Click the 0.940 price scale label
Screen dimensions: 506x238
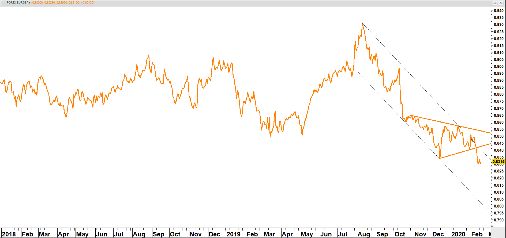(498, 11)
